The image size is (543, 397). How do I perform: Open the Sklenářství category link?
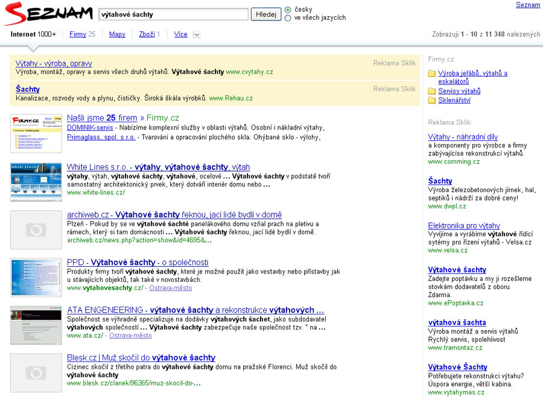454,100
